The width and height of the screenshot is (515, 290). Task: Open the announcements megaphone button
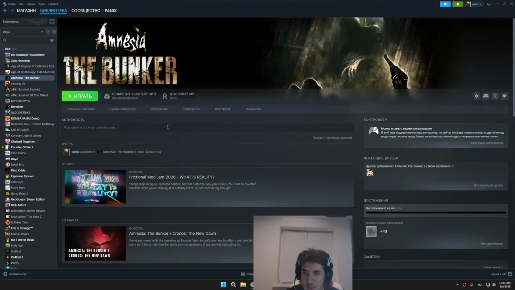coord(445,4)
